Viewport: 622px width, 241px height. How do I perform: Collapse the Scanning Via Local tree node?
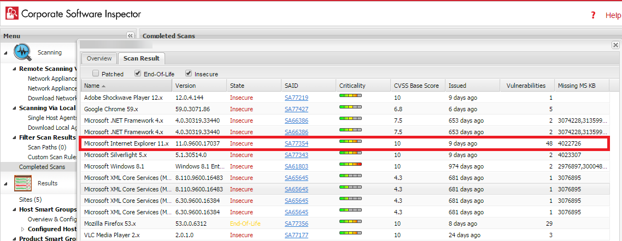(15, 108)
